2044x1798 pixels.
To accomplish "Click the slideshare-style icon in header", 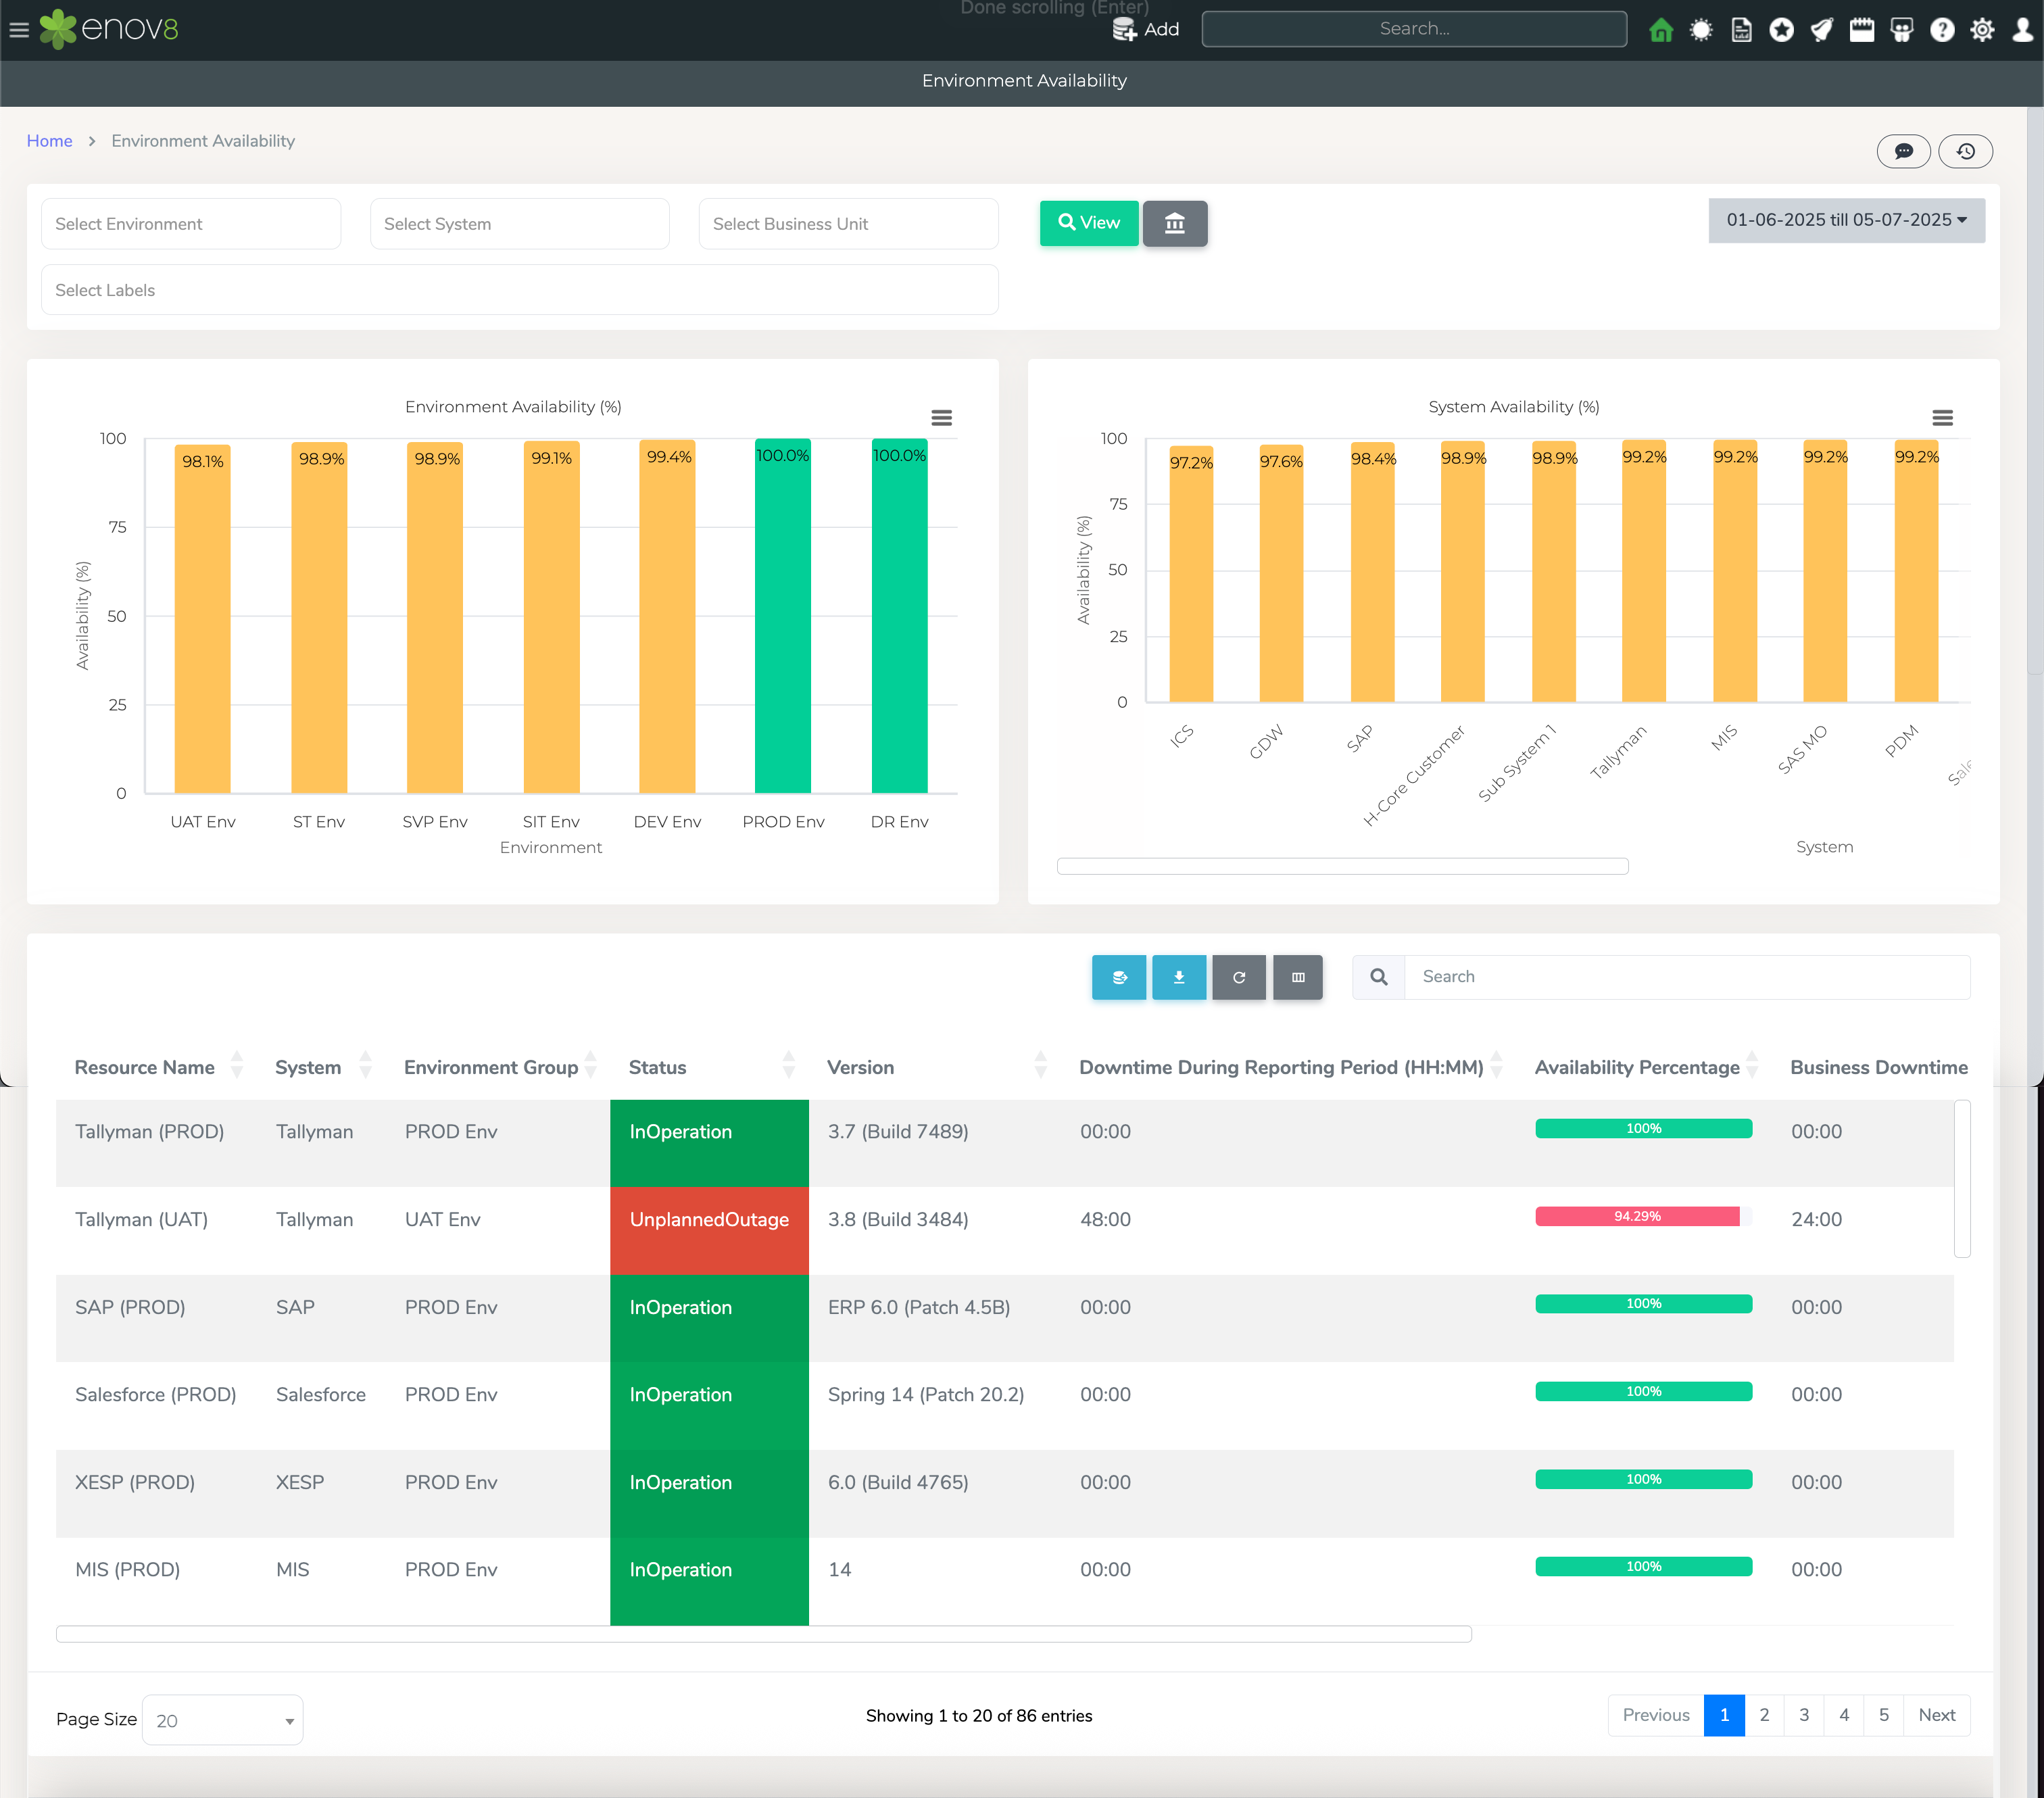I will (x=1902, y=30).
